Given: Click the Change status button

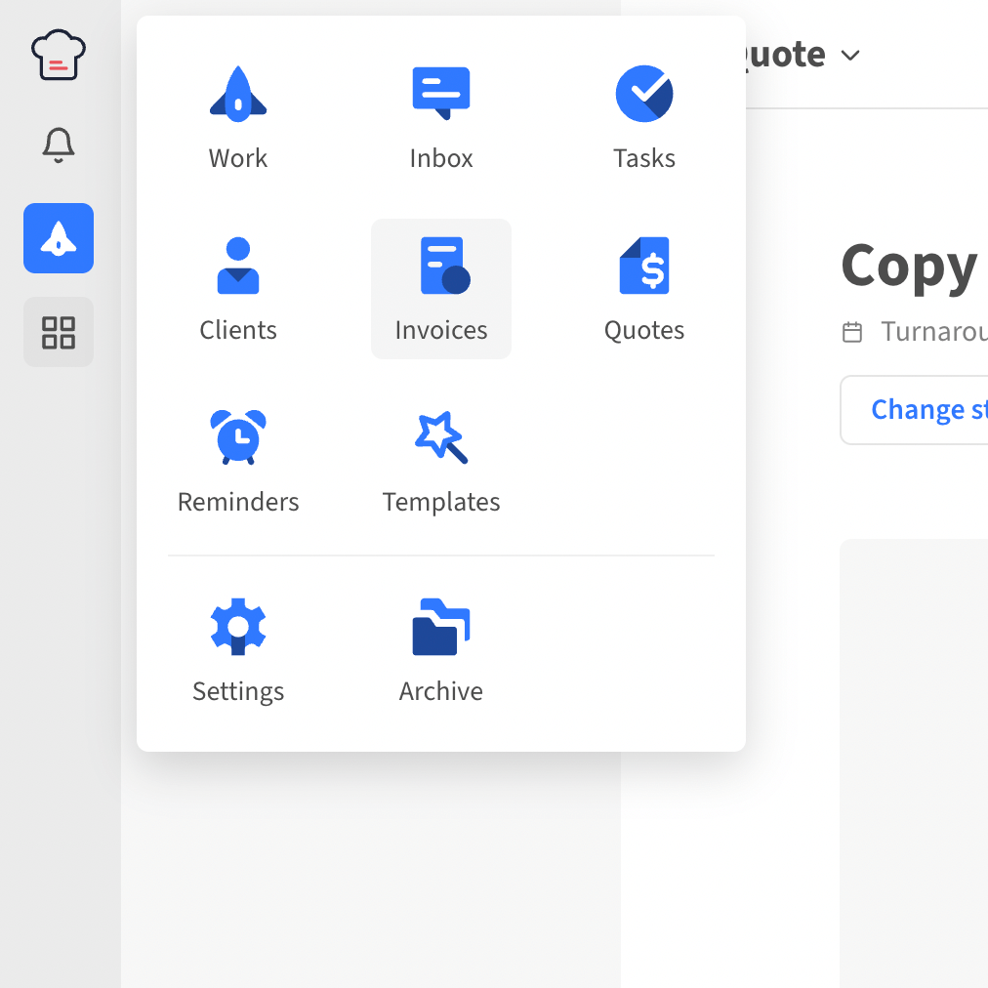Looking at the screenshot, I should coord(927,410).
